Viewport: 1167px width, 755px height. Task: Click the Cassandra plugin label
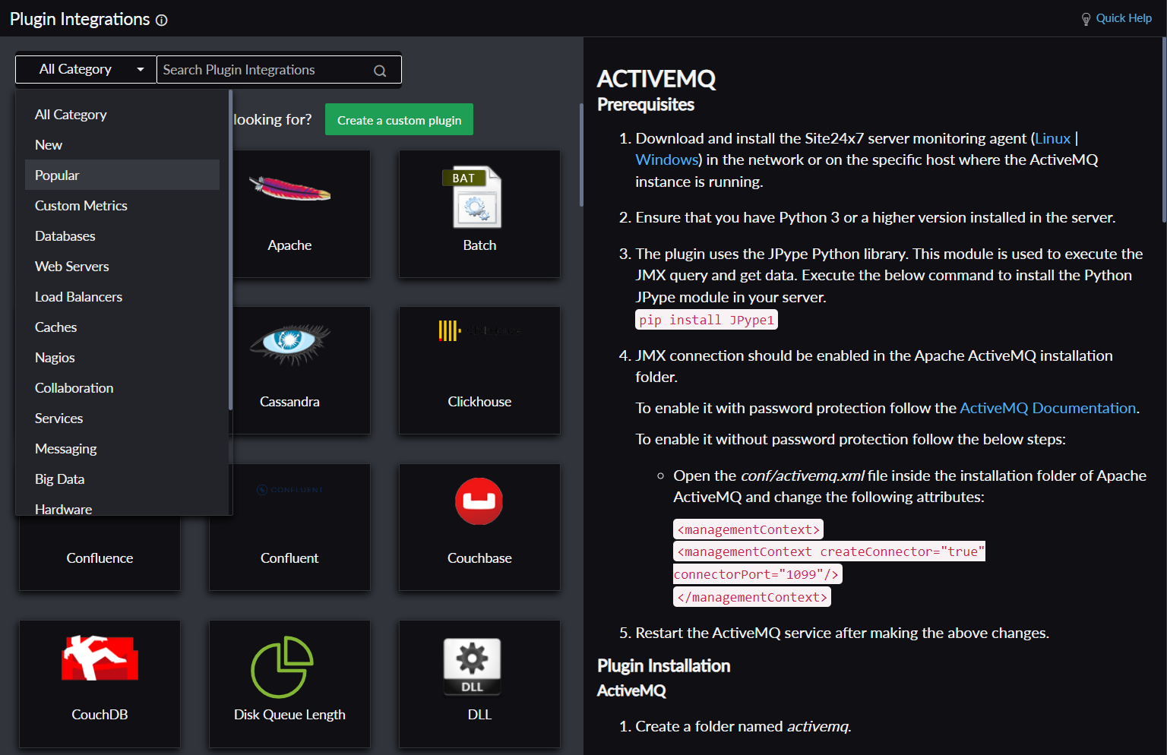coord(289,402)
